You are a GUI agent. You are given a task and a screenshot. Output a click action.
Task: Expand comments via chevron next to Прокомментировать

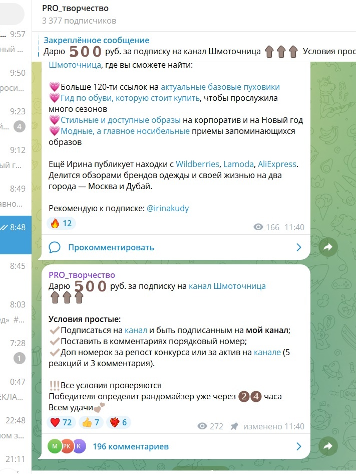pyautogui.click(x=299, y=247)
